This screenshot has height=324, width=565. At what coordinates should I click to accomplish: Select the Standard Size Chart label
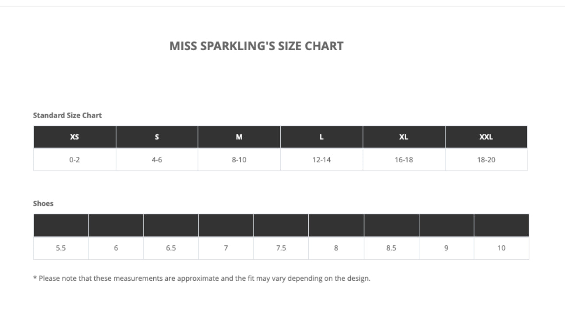click(67, 115)
